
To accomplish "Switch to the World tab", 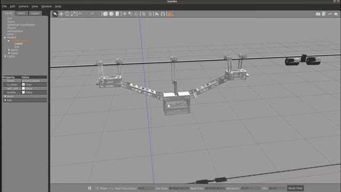I will click(9, 13).
